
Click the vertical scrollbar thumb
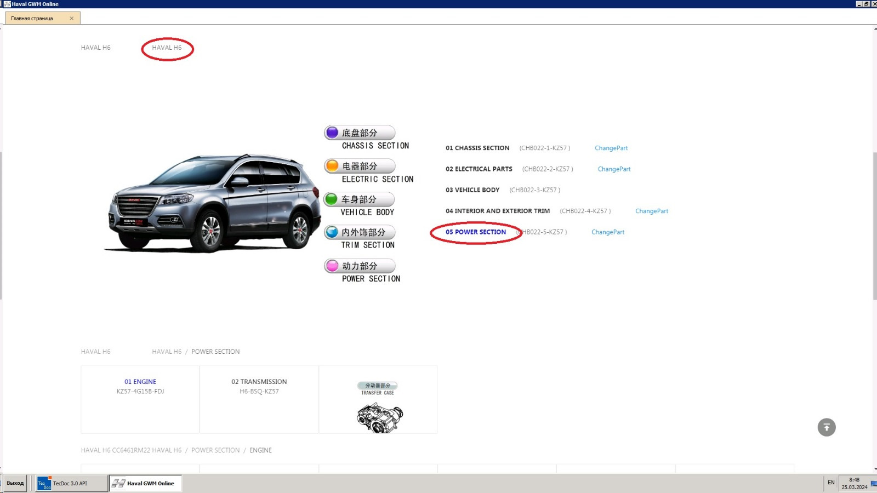point(875,226)
